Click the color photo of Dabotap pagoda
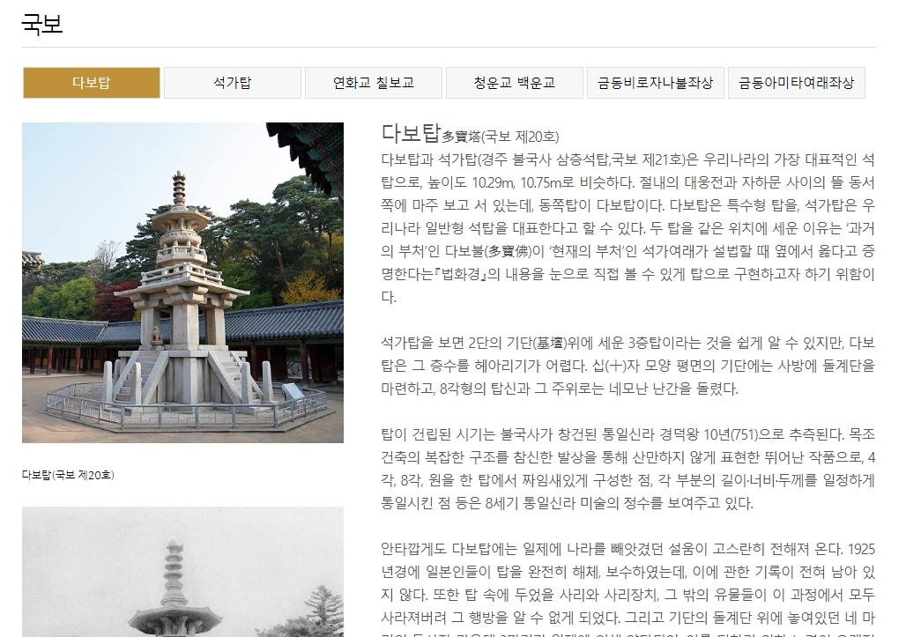This screenshot has height=637, width=906. (x=182, y=283)
